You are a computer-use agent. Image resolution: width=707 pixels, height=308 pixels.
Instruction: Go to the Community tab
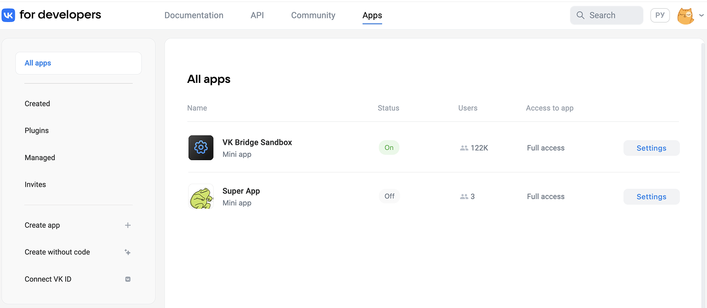click(x=313, y=15)
